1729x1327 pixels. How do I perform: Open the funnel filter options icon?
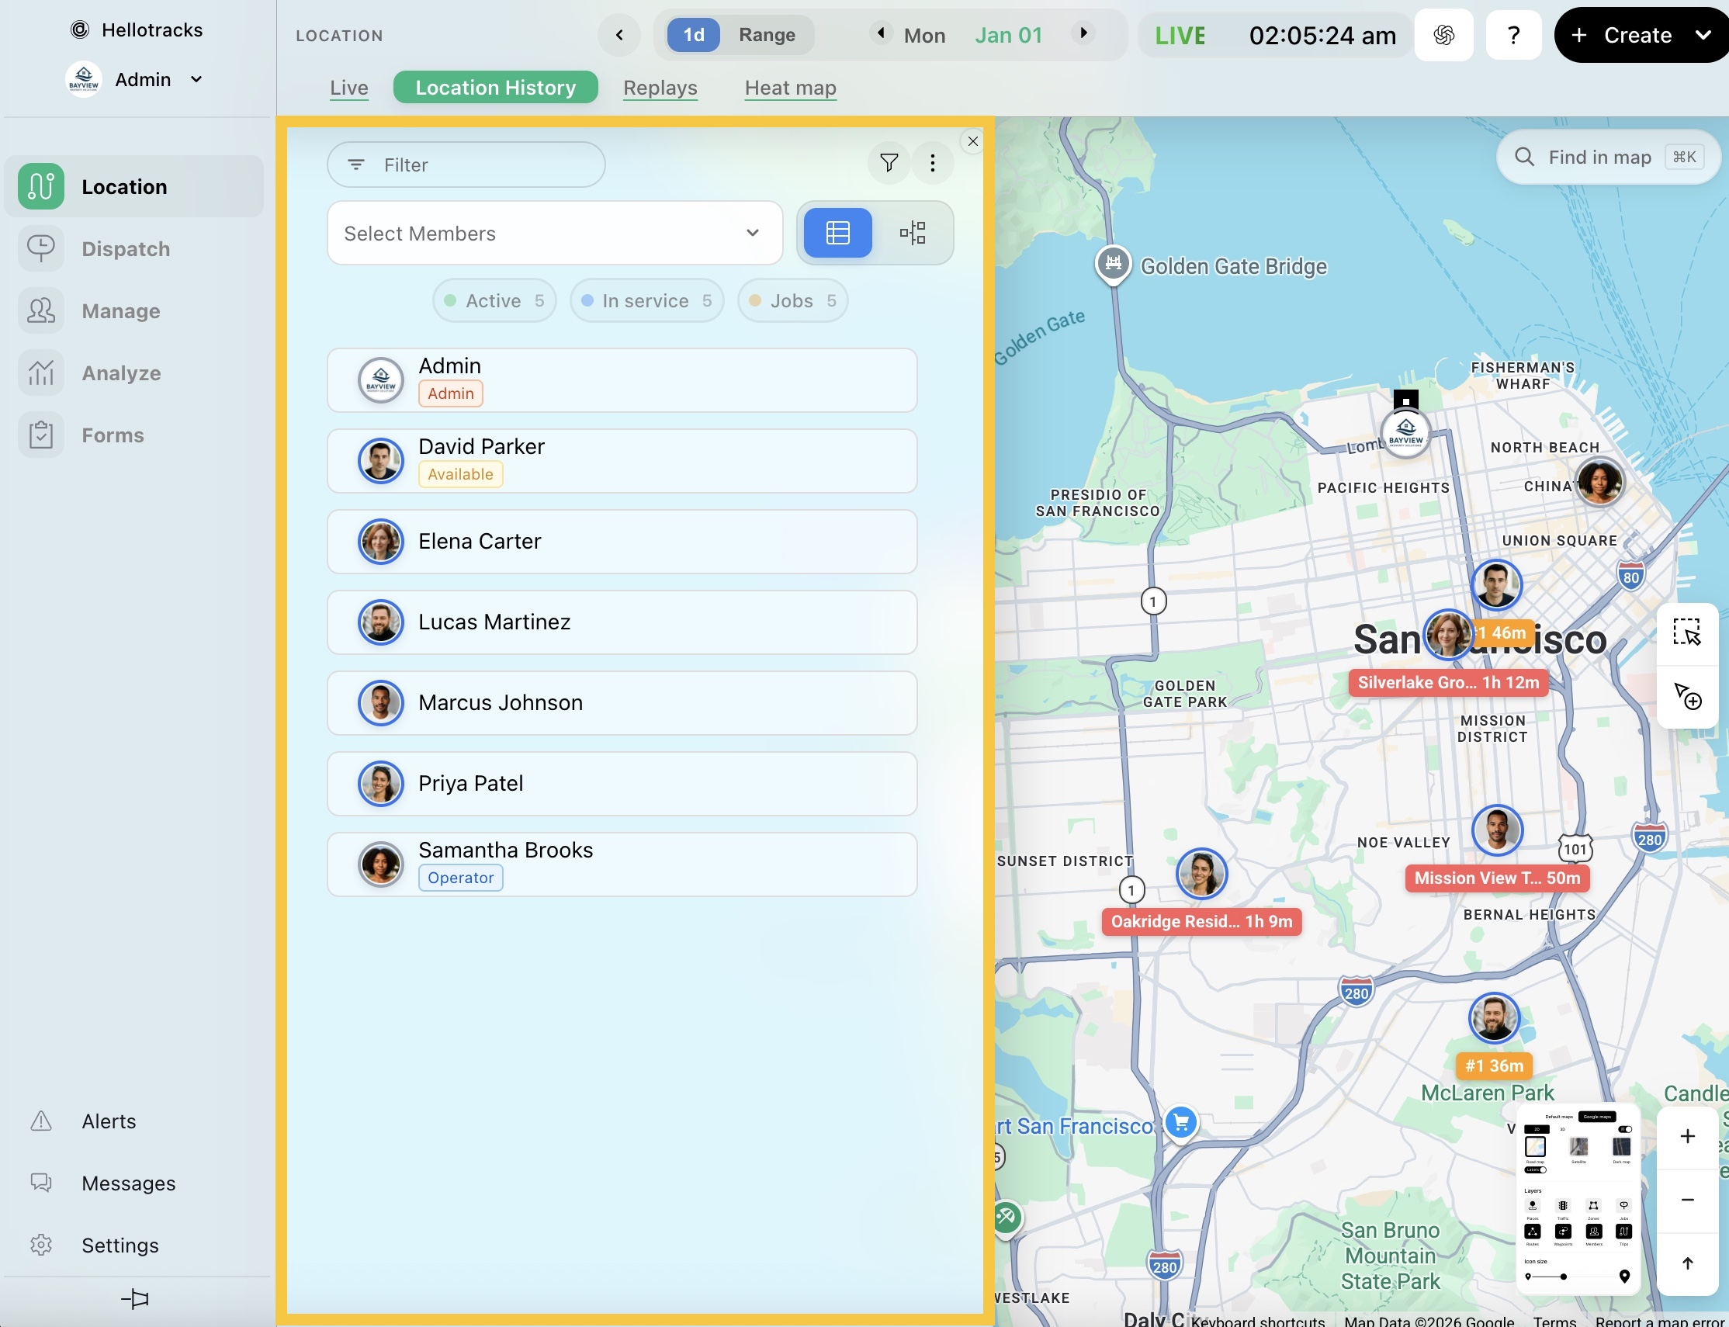[x=889, y=163]
